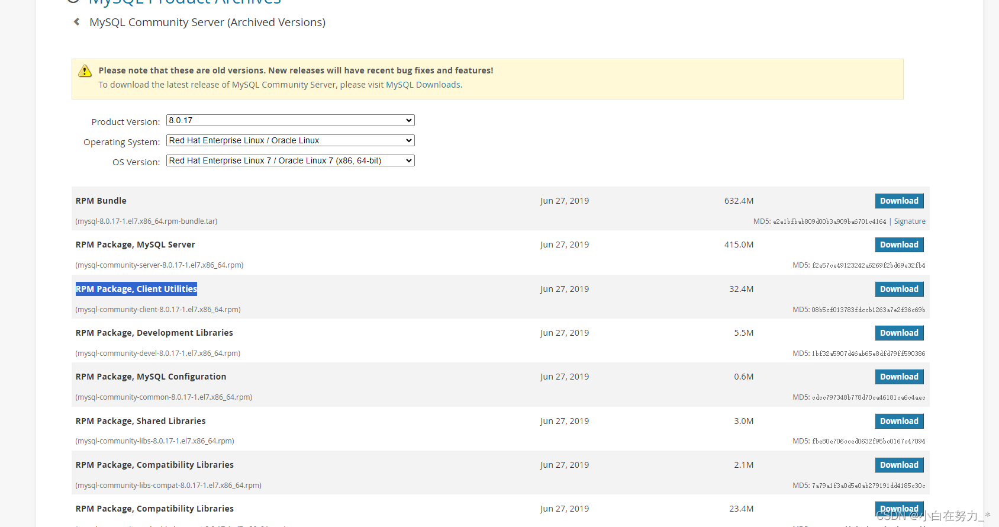Open the Operating System dropdown

coord(291,140)
